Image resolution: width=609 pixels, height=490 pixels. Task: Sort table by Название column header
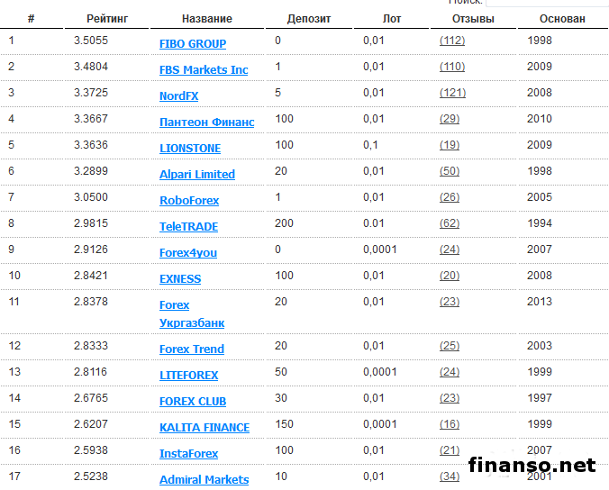(206, 18)
